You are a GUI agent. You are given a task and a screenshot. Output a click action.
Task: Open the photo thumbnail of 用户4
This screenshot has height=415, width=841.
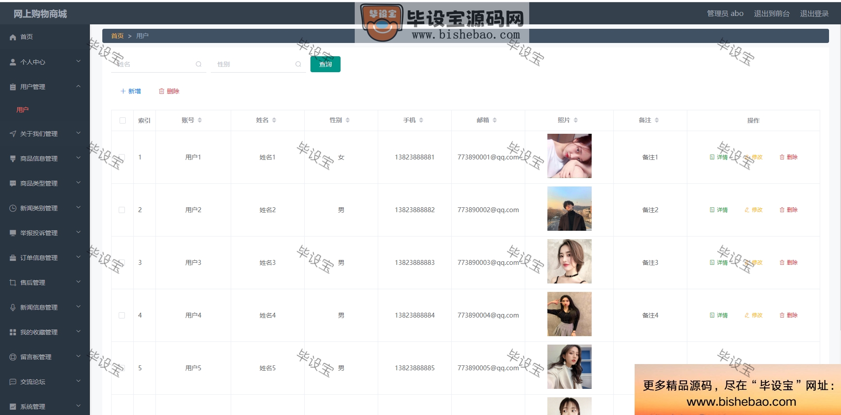tap(570, 314)
